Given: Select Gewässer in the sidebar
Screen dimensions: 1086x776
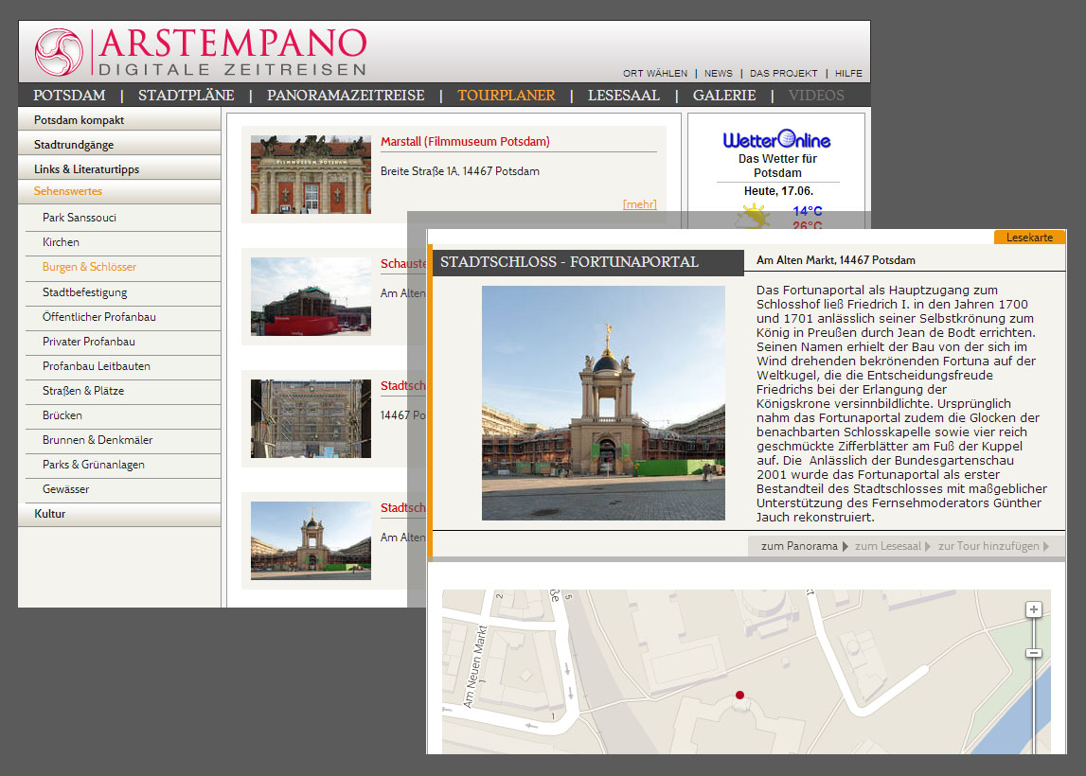Looking at the screenshot, I should [x=122, y=489].
